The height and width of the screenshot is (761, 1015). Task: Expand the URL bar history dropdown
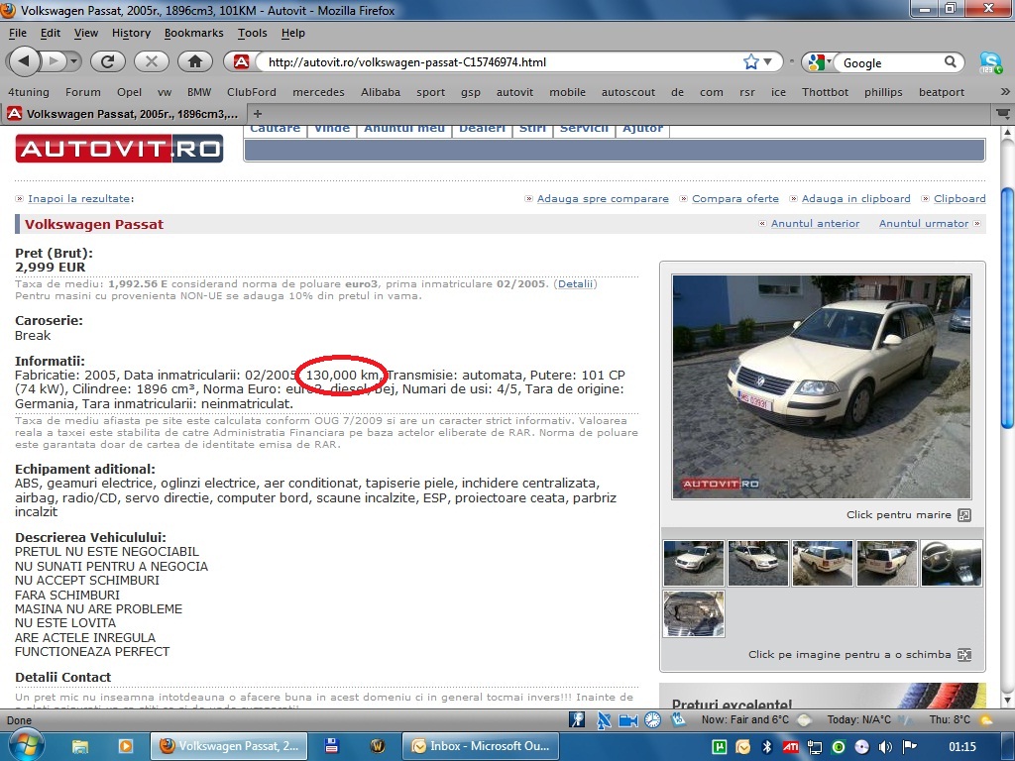click(771, 62)
